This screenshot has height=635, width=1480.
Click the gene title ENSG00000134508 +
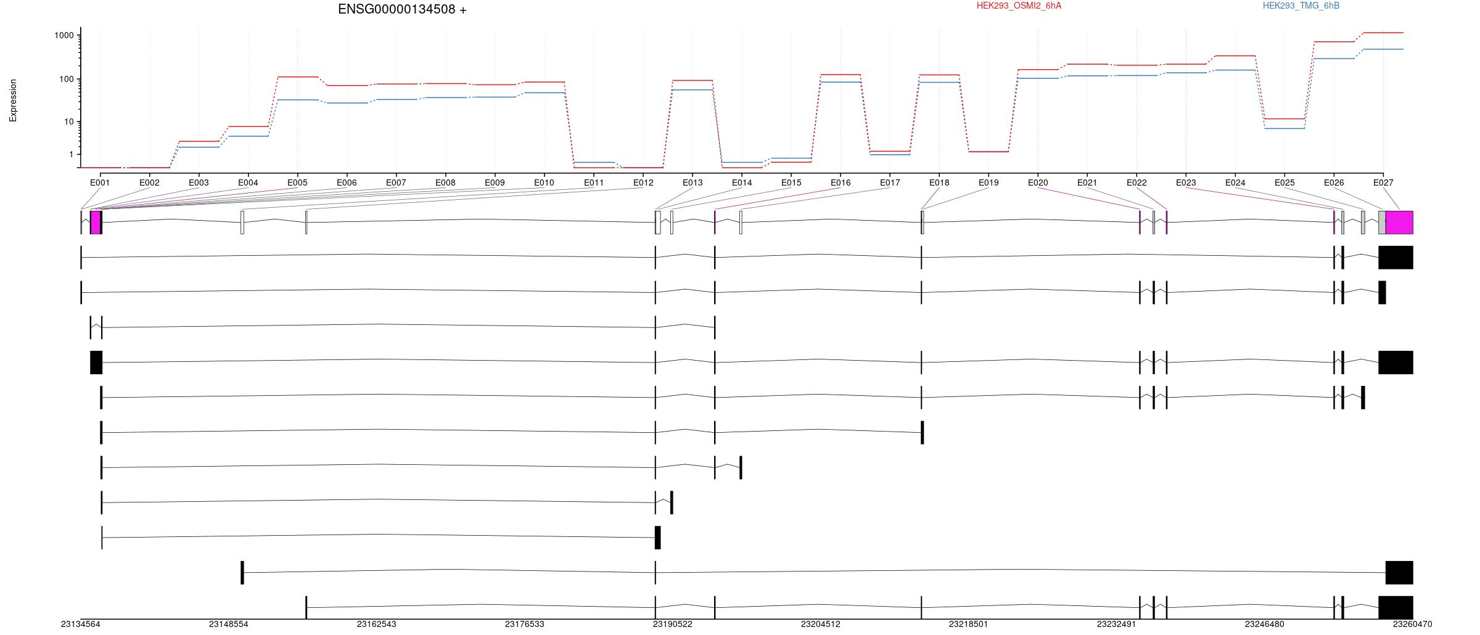click(x=402, y=9)
